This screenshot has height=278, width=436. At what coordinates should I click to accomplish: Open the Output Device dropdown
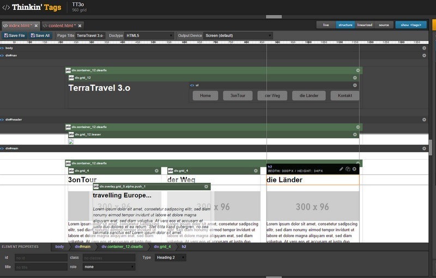pos(238,35)
